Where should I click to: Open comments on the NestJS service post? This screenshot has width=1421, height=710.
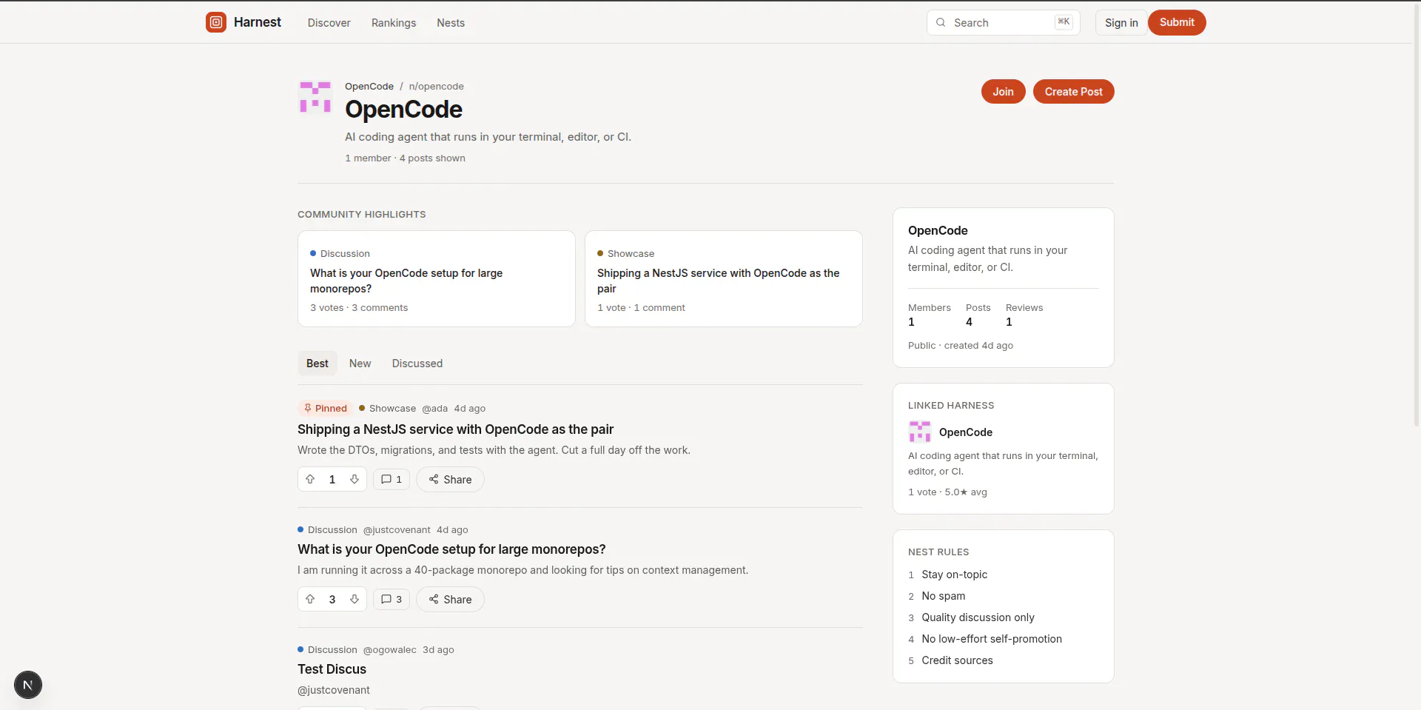[x=392, y=479]
